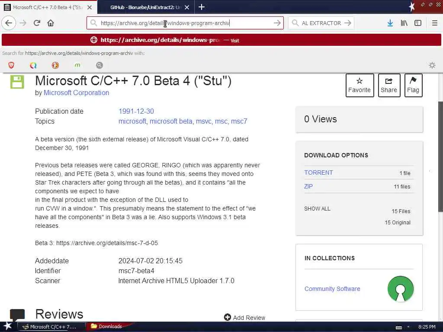The width and height of the screenshot is (443, 332).
Task: Open the microsoft topic link
Action: point(132,121)
